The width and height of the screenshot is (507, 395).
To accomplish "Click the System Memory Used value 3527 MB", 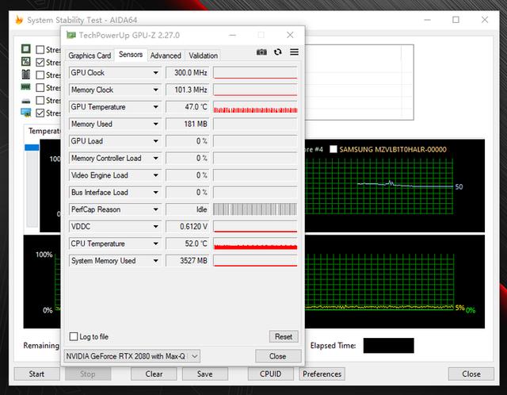I will 188,261.
